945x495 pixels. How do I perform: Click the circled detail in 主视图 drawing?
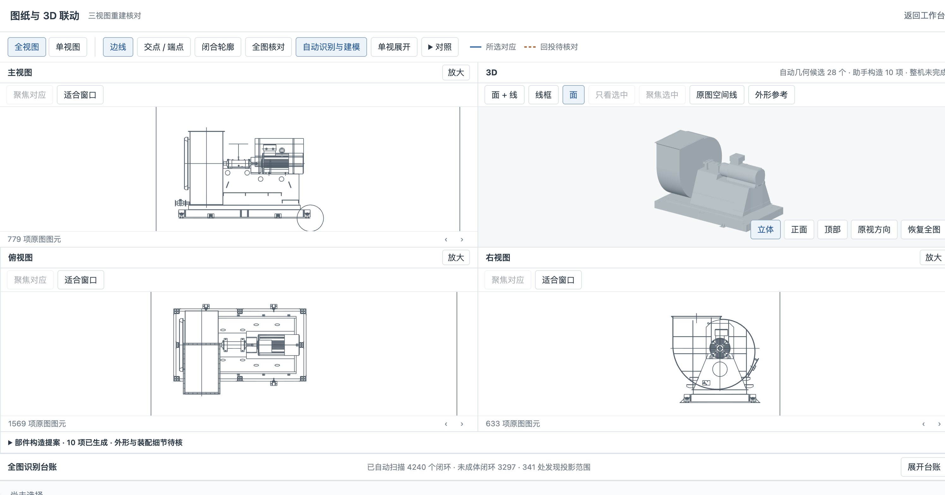(310, 218)
